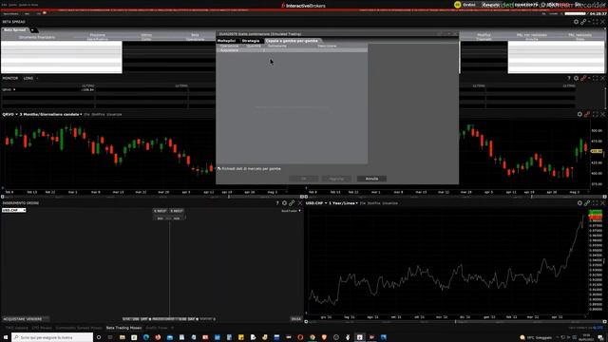Screen dimensions: 608x342
Task: Click USD.CHF chart green link icon
Action: pos(587,202)
